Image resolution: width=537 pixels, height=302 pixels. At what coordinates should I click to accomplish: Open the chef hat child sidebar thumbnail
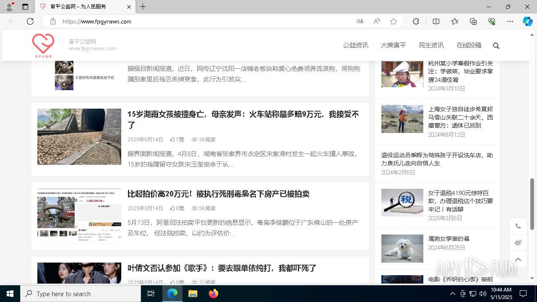402,74
